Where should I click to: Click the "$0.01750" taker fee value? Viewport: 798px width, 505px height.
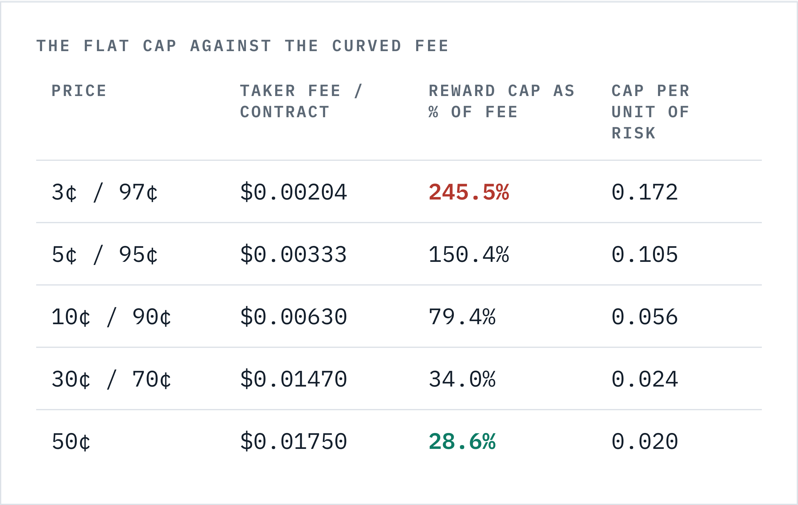tap(294, 442)
